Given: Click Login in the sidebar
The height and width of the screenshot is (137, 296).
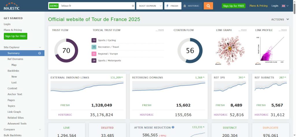Looking at the screenshot, I should 7,24.
